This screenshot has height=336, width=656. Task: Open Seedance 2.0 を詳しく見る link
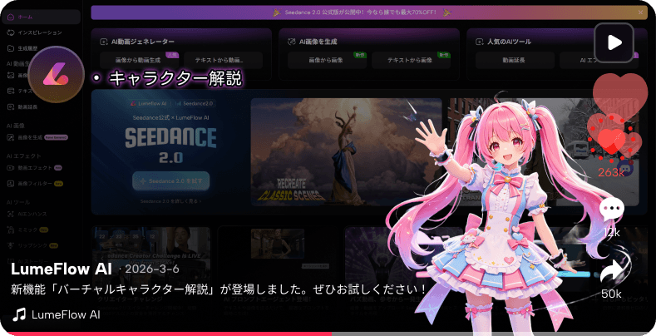coord(170,201)
